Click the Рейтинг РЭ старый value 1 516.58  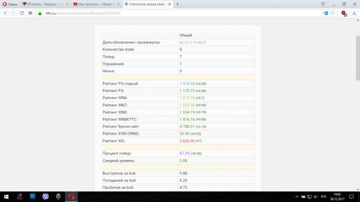tap(187, 84)
